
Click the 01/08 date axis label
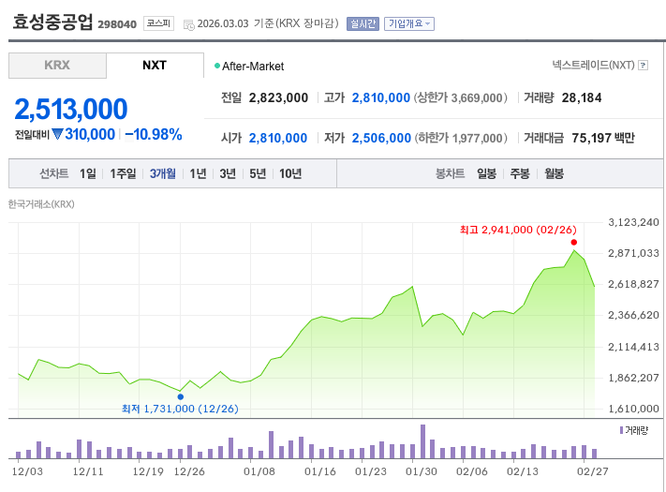point(259,471)
